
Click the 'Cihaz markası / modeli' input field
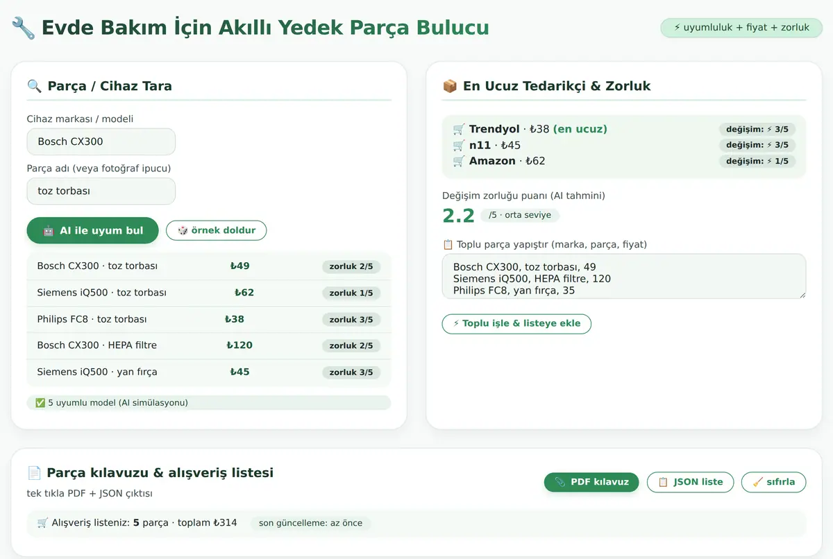point(101,141)
